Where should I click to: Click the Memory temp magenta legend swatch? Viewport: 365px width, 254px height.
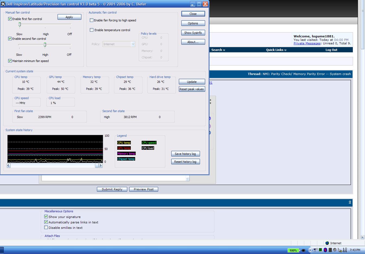tap(126, 154)
